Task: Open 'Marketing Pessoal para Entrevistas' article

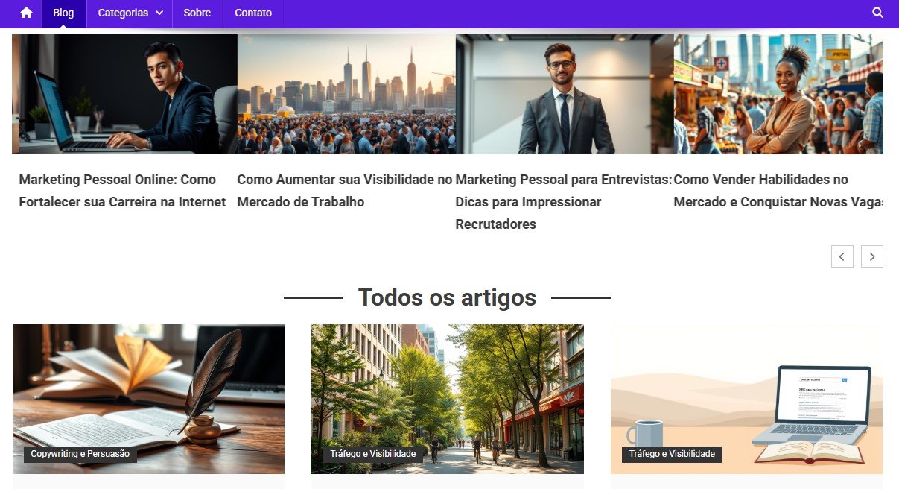Action: [564, 202]
